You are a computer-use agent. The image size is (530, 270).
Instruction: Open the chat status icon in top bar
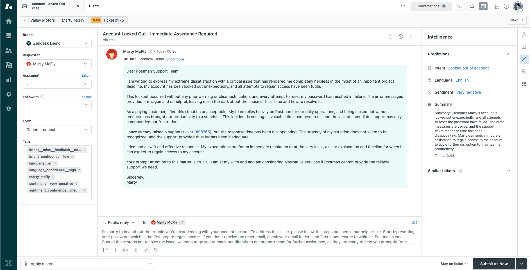click(x=483, y=6)
